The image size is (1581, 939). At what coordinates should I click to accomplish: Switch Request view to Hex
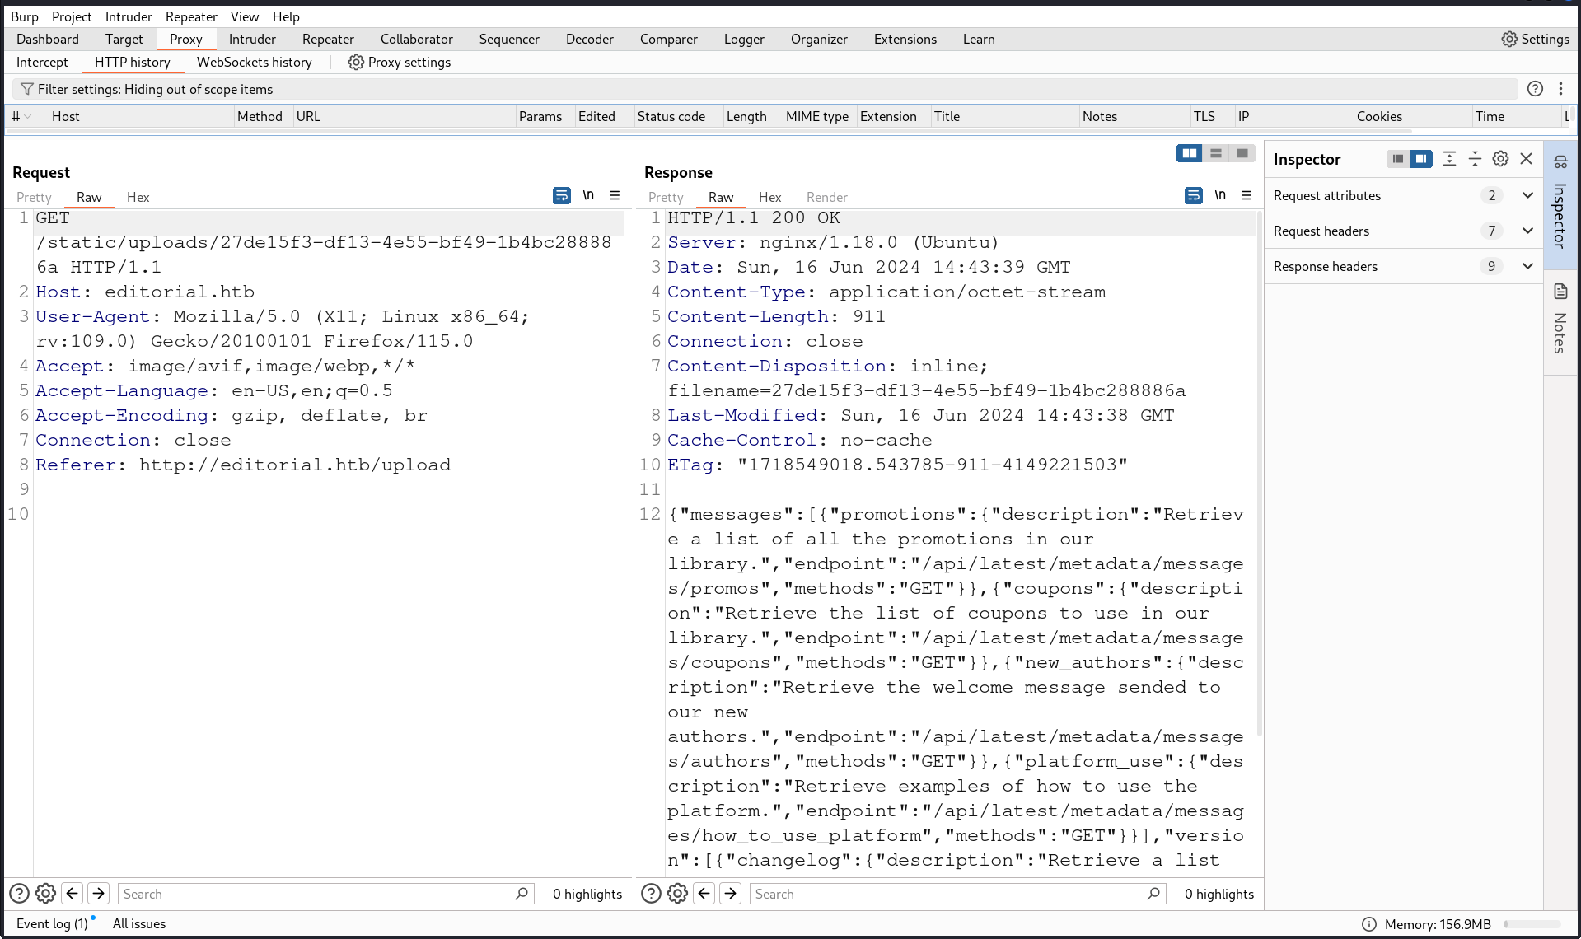point(138,197)
